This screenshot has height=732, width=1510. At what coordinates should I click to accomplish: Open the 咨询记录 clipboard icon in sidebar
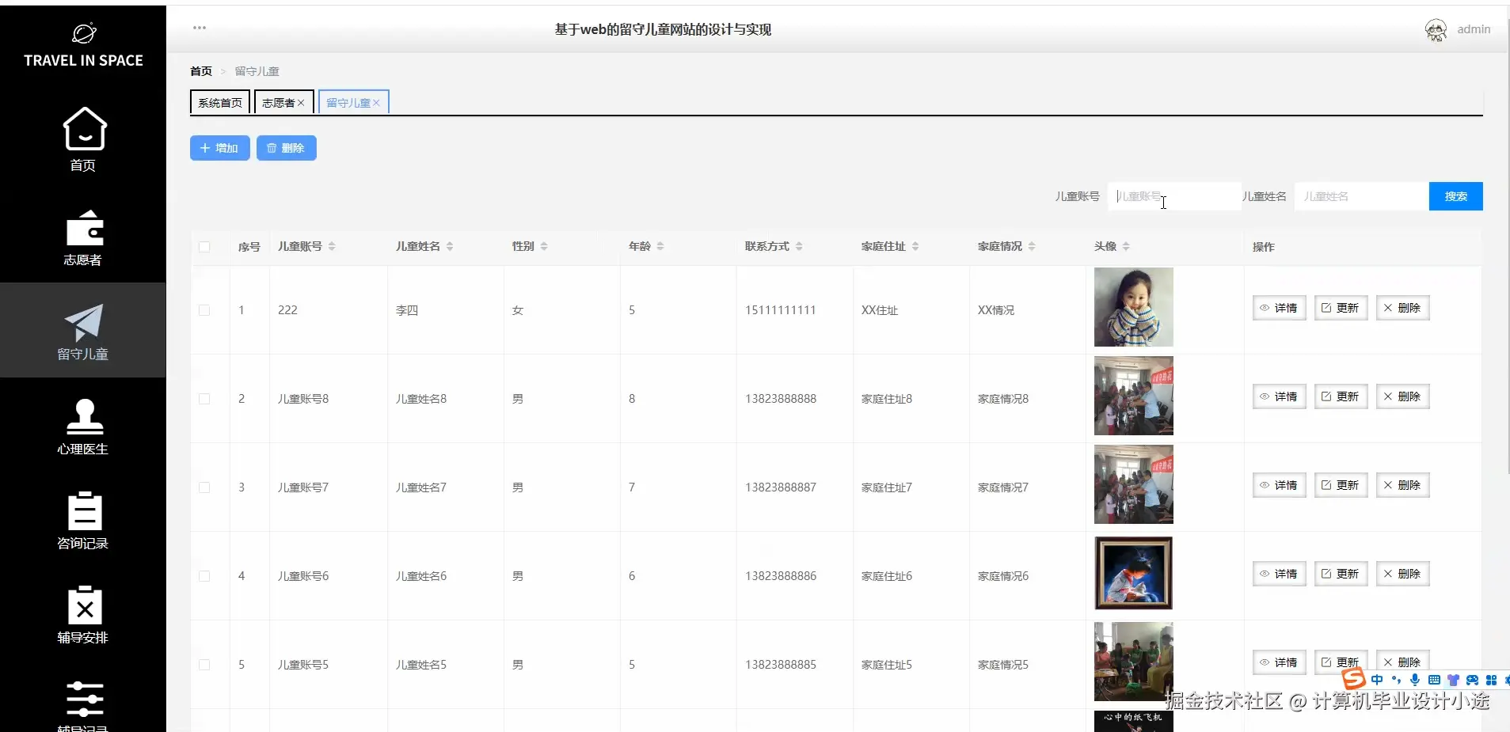[x=85, y=510]
